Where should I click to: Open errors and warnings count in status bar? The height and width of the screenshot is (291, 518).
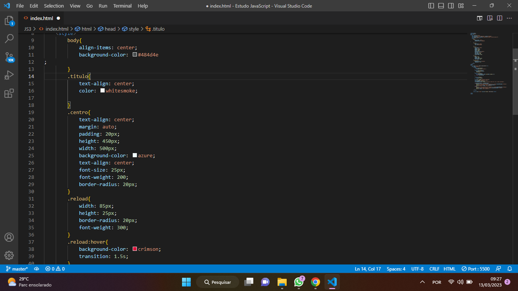click(x=55, y=269)
